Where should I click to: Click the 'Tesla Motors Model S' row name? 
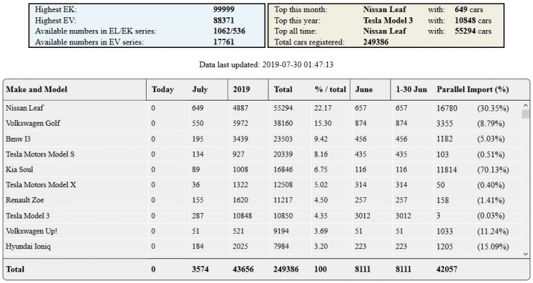(x=40, y=154)
